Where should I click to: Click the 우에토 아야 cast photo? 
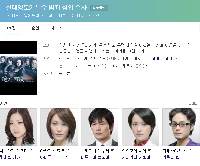pyautogui.click(x=18, y=127)
